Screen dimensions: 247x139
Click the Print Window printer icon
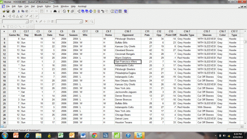click(14, 11)
